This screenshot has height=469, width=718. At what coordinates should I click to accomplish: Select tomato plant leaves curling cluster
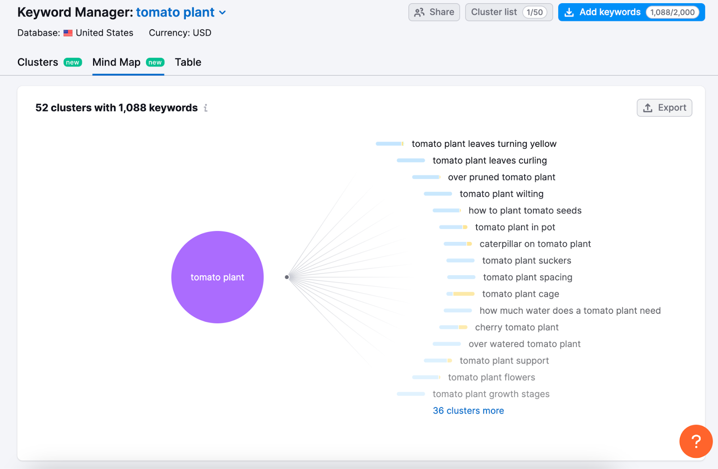pos(490,160)
